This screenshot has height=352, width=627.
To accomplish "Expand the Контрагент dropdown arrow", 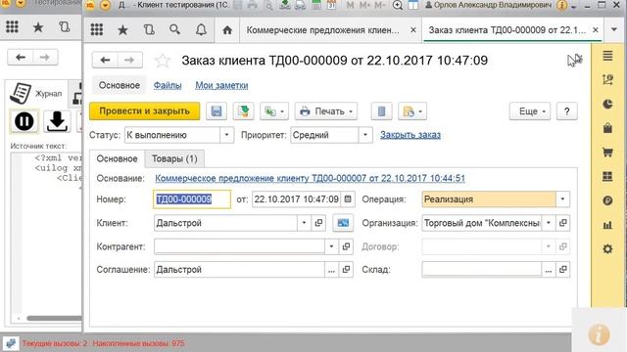I will tap(331, 246).
